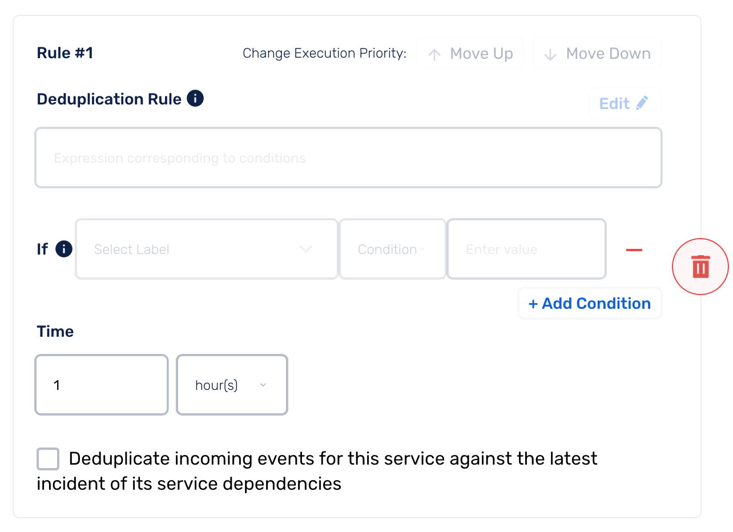The image size is (733, 532).
Task: Click the info icon beside Deduplication Rule
Action: (195, 99)
